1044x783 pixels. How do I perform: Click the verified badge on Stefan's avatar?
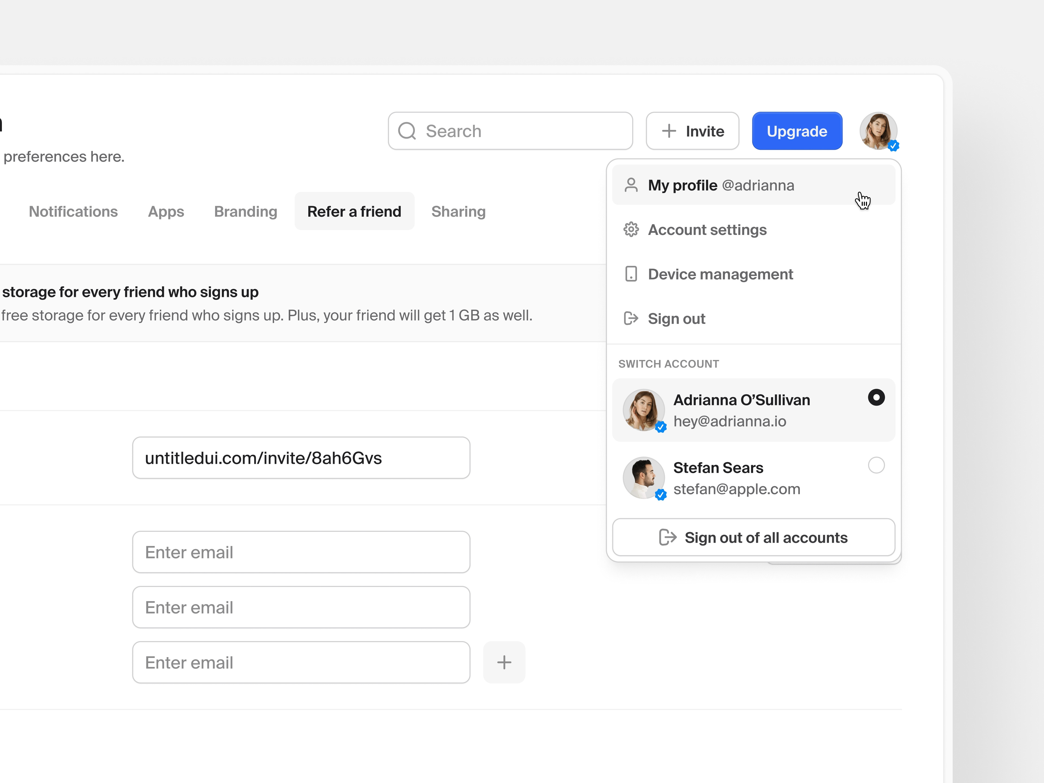click(660, 495)
